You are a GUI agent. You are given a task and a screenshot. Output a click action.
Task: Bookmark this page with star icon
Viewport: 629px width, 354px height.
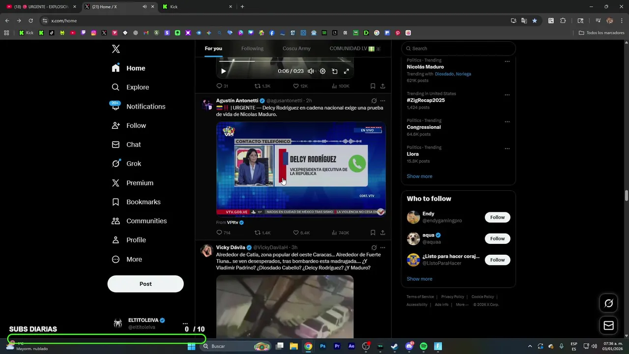(535, 21)
